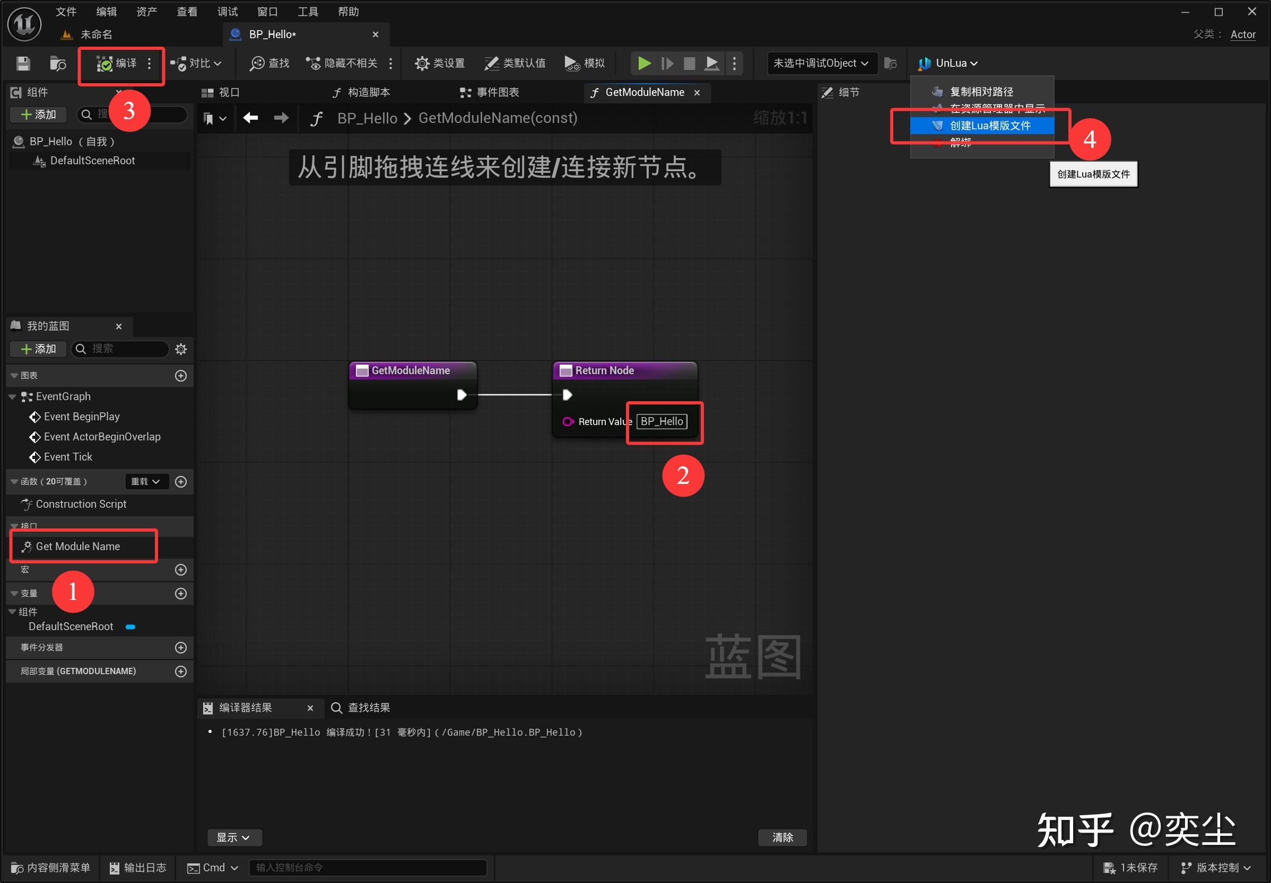This screenshot has height=883, width=1271.
Task: Open the 未选中调试Object debug object dropdown
Action: tap(822, 64)
